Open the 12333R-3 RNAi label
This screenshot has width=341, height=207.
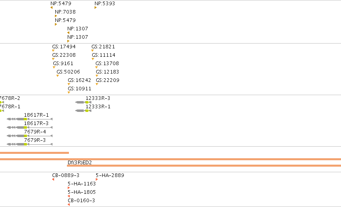(98, 98)
